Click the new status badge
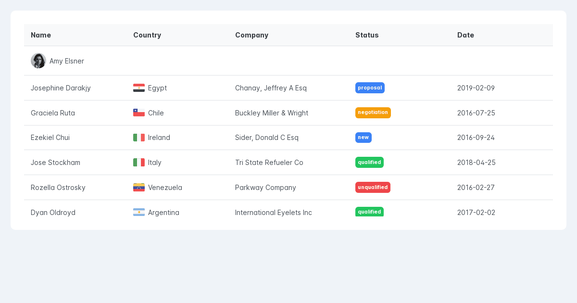Screen dimensions: 577x303 click(x=363, y=138)
